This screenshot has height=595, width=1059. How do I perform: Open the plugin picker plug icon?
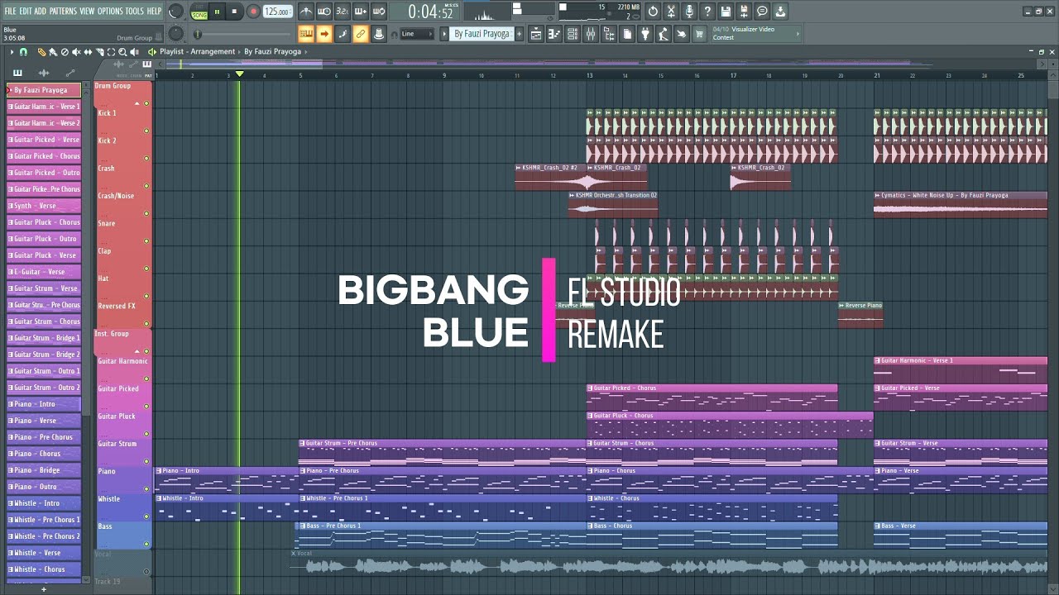(645, 34)
